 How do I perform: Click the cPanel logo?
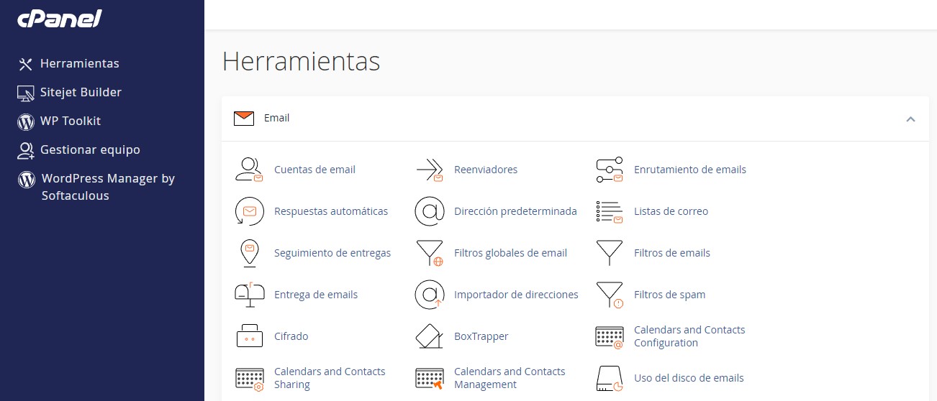(60, 19)
